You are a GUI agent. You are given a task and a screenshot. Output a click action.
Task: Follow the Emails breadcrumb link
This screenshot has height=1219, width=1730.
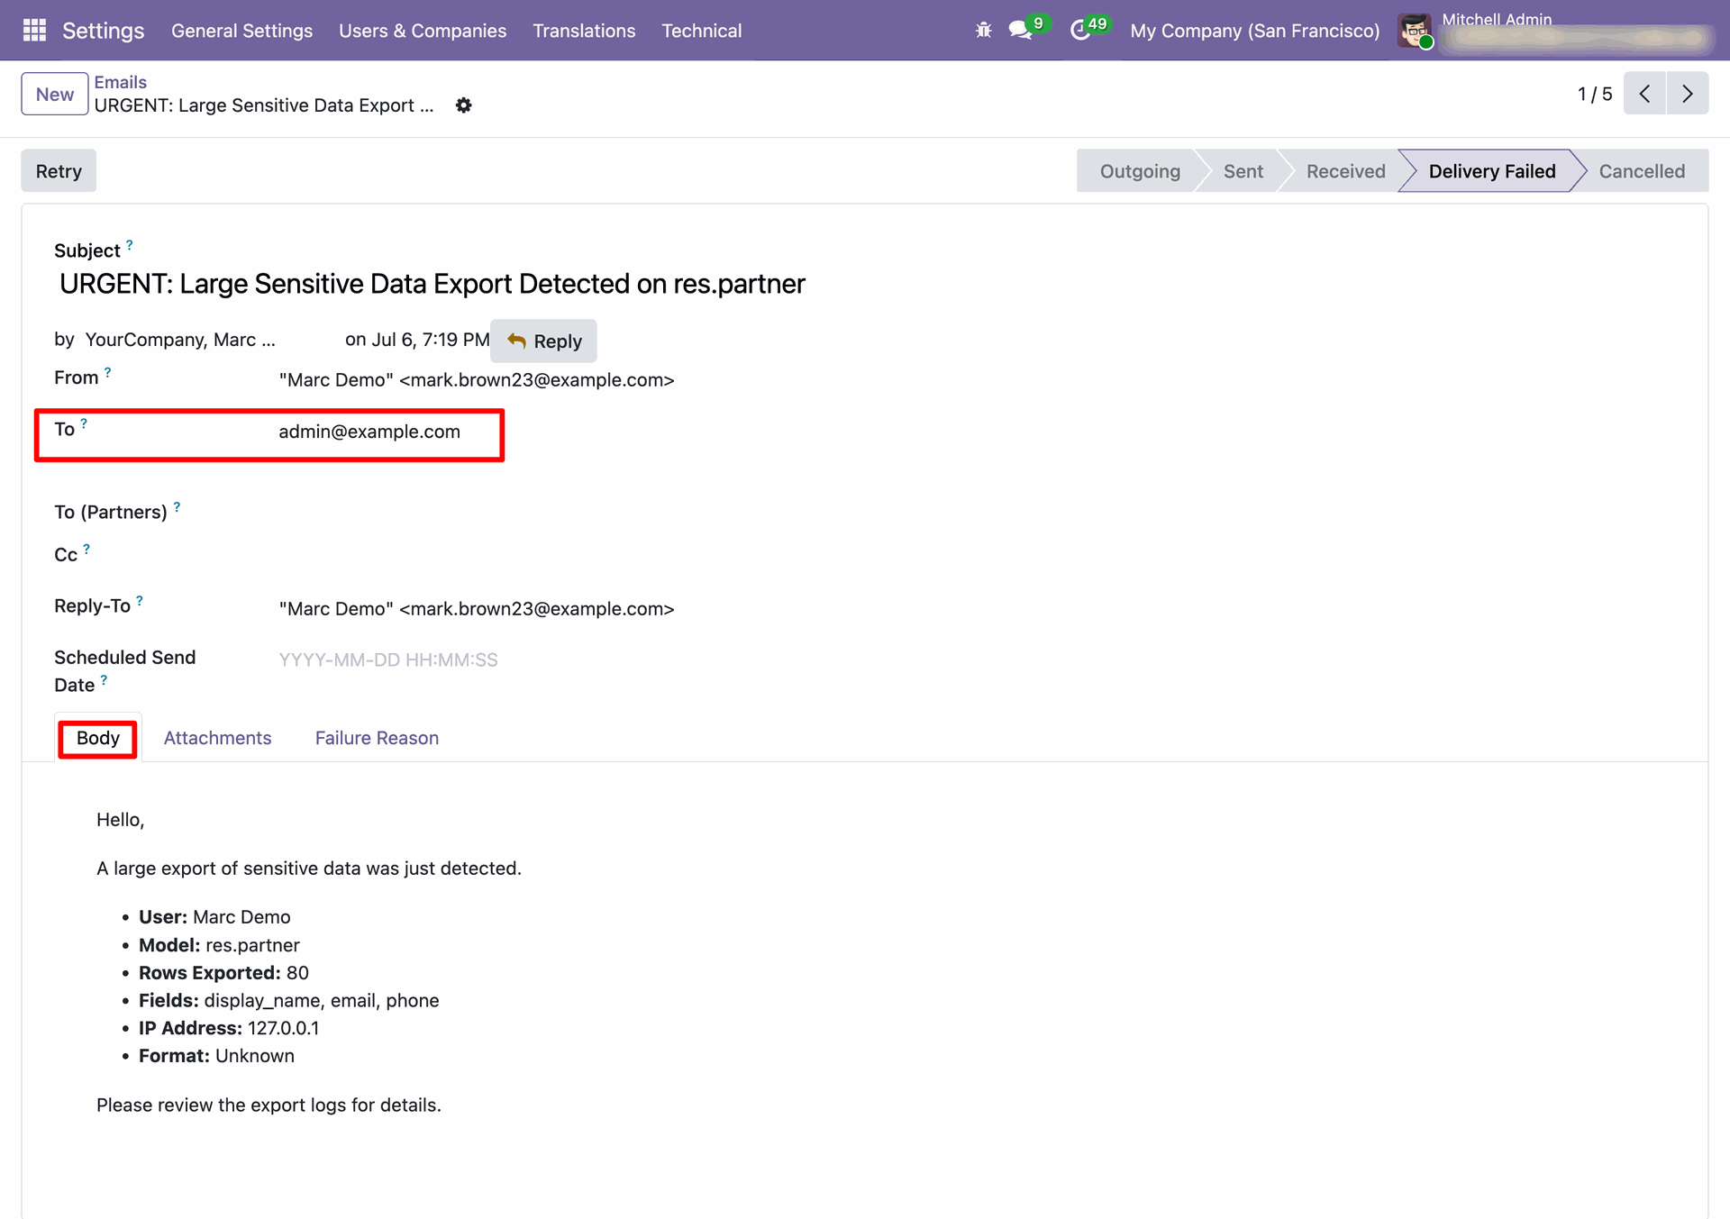point(121,82)
